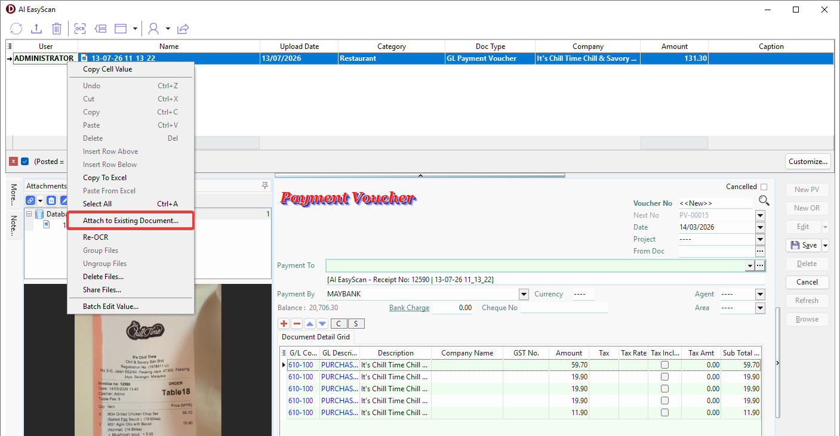
Task: Click the Bank Charge link
Action: 409,308
